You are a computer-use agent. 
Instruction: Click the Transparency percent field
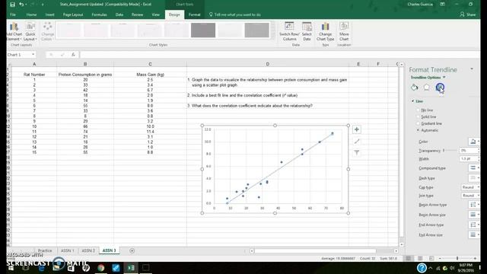(469, 151)
